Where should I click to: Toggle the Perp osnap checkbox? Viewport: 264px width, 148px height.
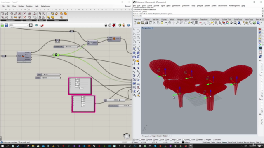[171, 140]
